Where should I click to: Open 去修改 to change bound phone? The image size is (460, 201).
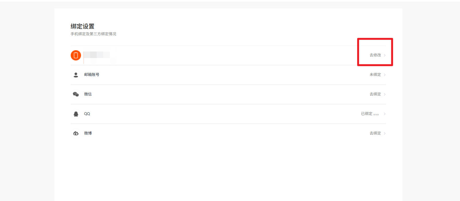[x=375, y=55]
